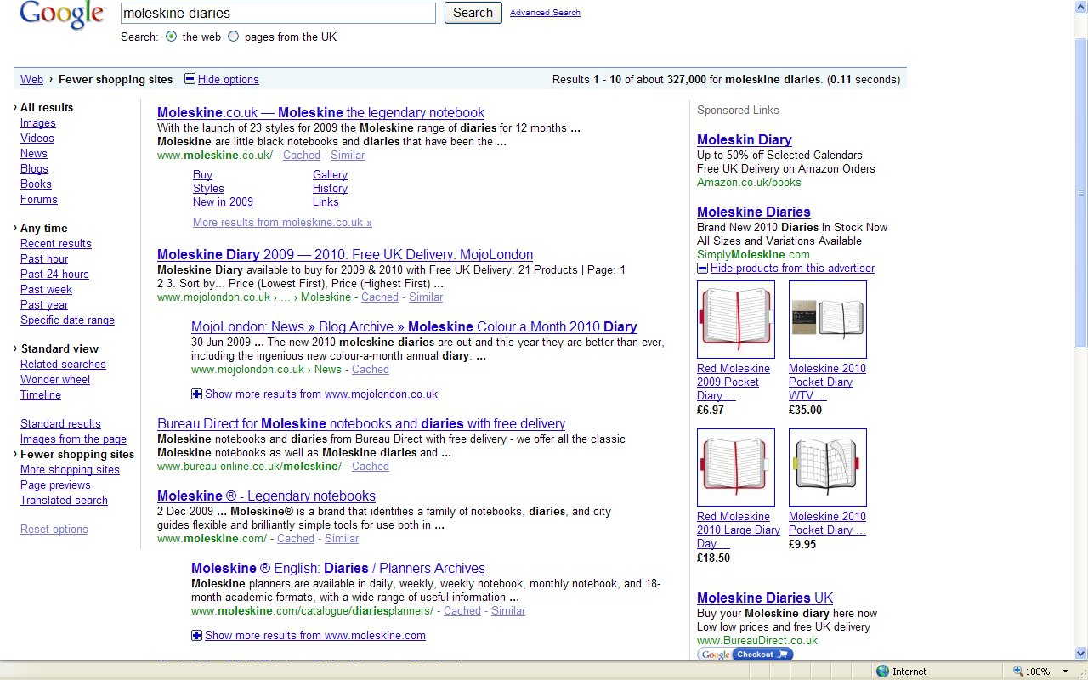Open Similar link for moleskine.com result
Image resolution: width=1088 pixels, height=680 pixels.
click(342, 538)
